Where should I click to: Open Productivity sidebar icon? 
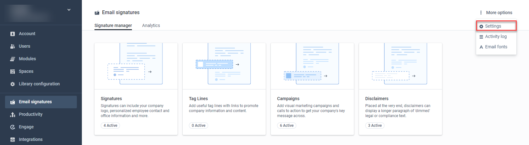(13, 115)
